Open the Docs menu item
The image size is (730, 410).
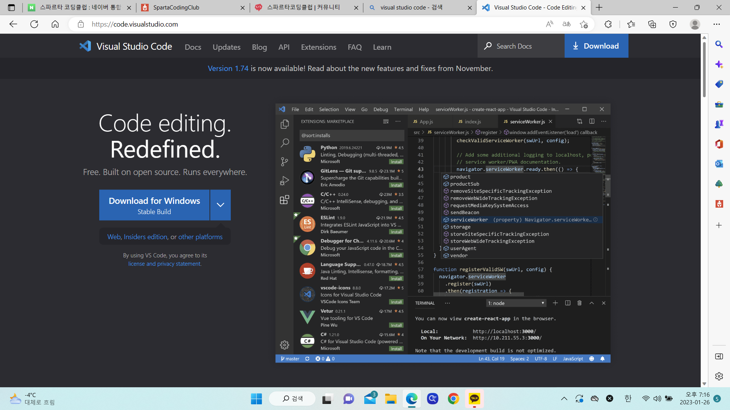(x=193, y=47)
